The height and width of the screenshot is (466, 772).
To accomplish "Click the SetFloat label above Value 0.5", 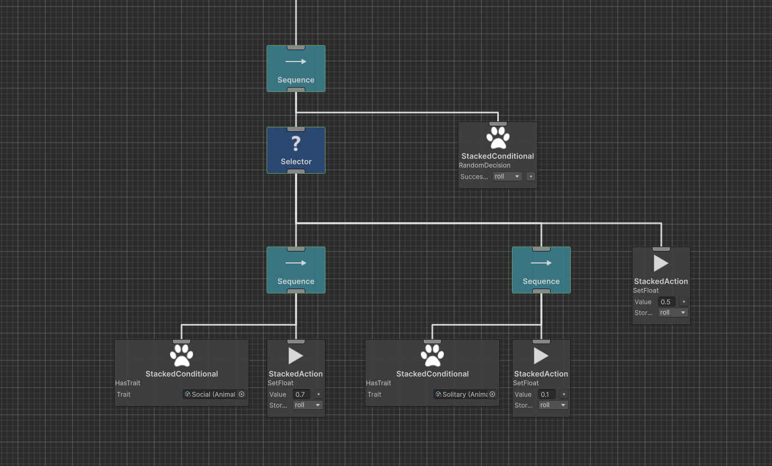I will coord(646,291).
